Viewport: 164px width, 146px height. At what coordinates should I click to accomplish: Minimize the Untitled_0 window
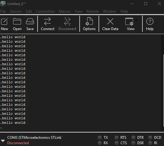click(x=132, y=4)
